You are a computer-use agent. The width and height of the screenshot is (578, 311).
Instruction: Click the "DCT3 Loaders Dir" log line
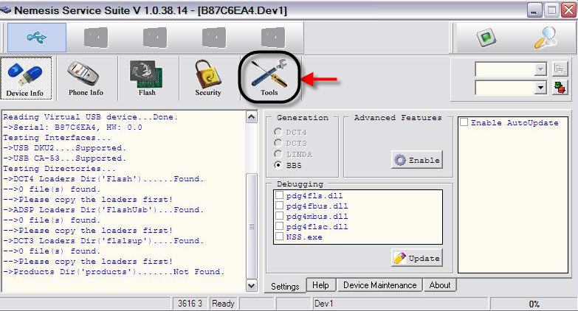103,241
